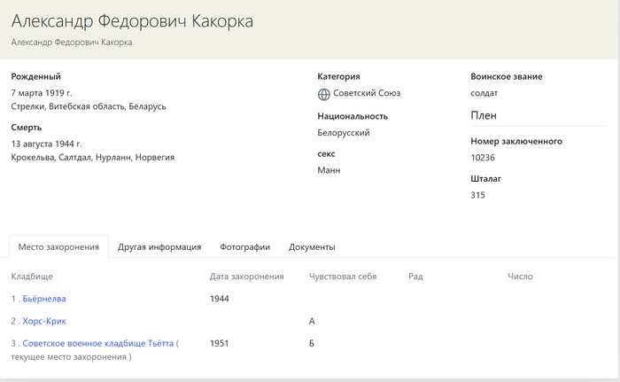Viewport: 620px width, 382px height.
Task: Click the 1951 burial date cell
Action: [220, 343]
